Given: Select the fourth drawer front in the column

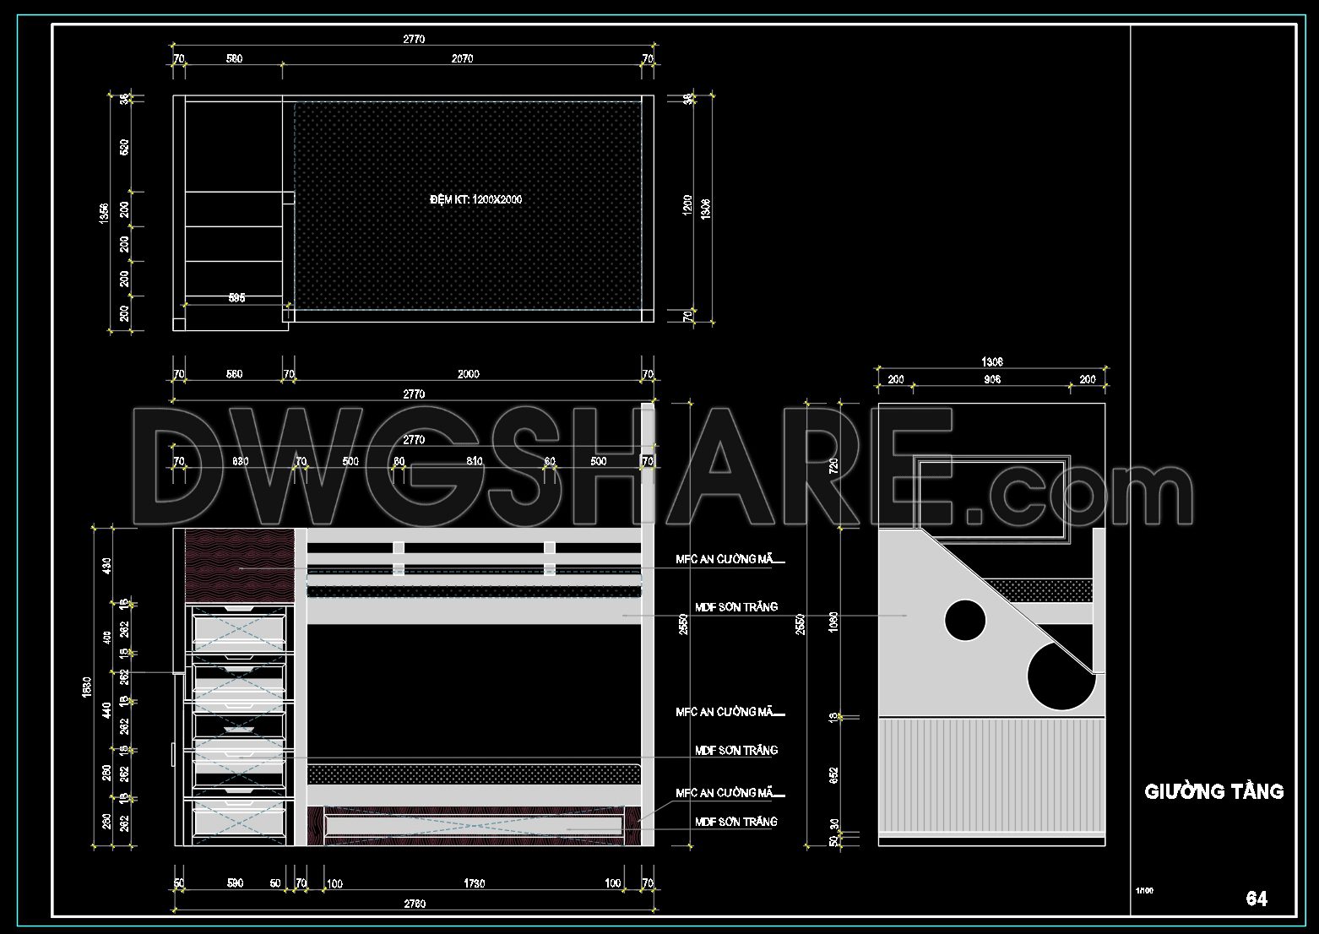Looking at the screenshot, I should 239,774.
